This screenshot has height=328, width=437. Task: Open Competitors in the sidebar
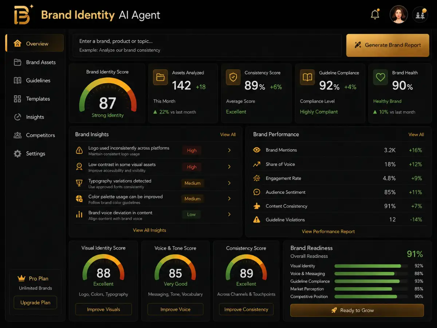coord(35,135)
